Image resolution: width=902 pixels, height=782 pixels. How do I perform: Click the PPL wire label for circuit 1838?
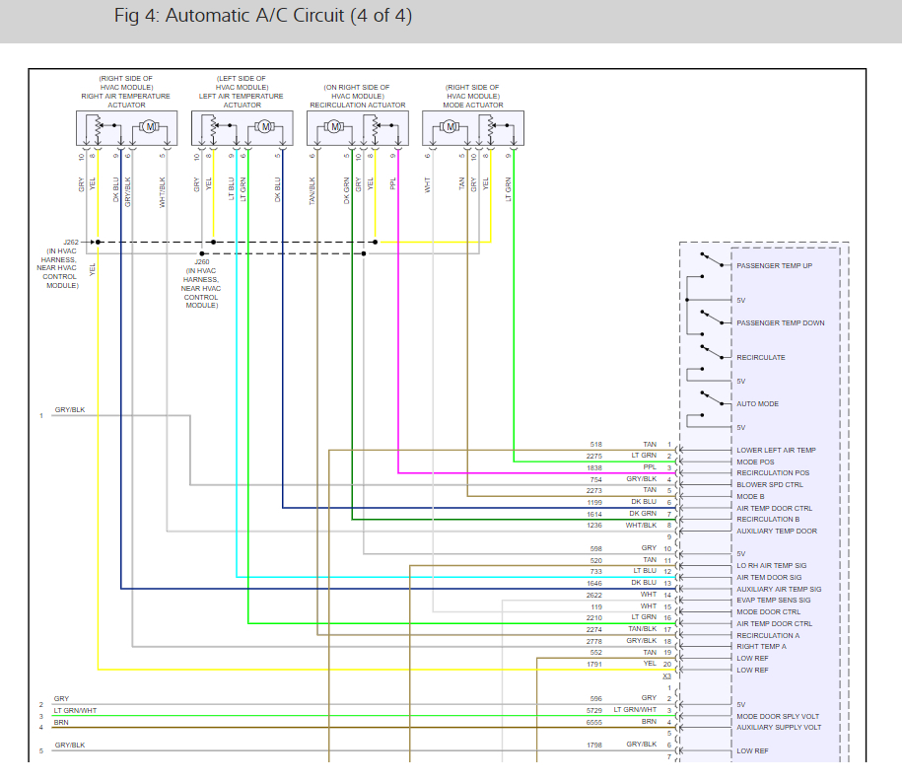650,467
